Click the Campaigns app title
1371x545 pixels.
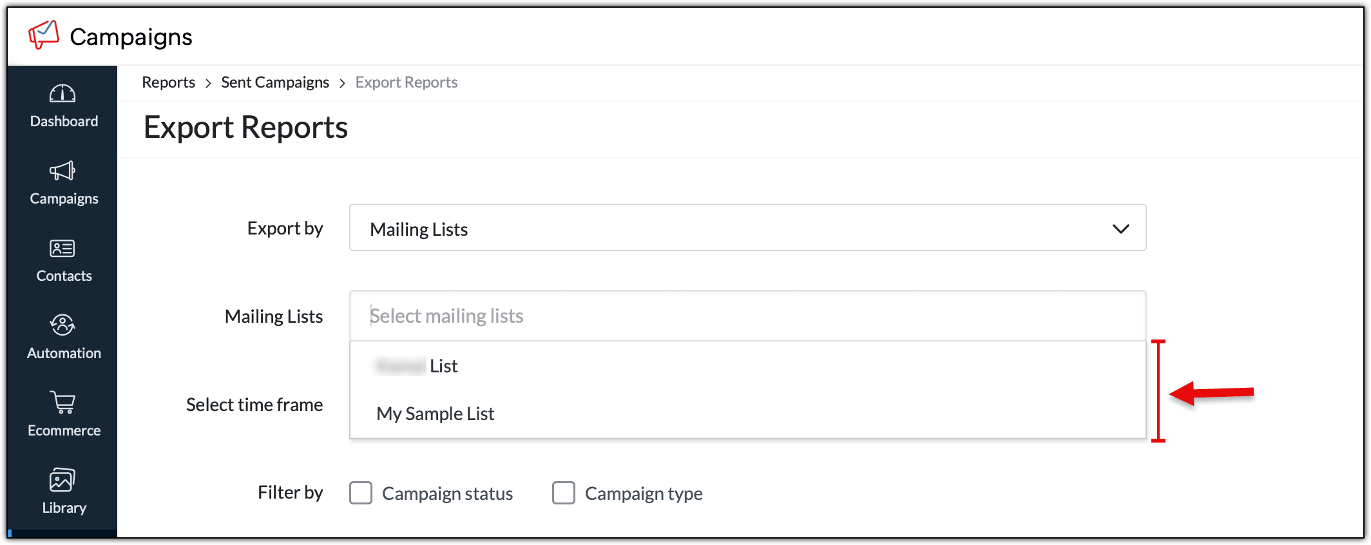coord(131,37)
